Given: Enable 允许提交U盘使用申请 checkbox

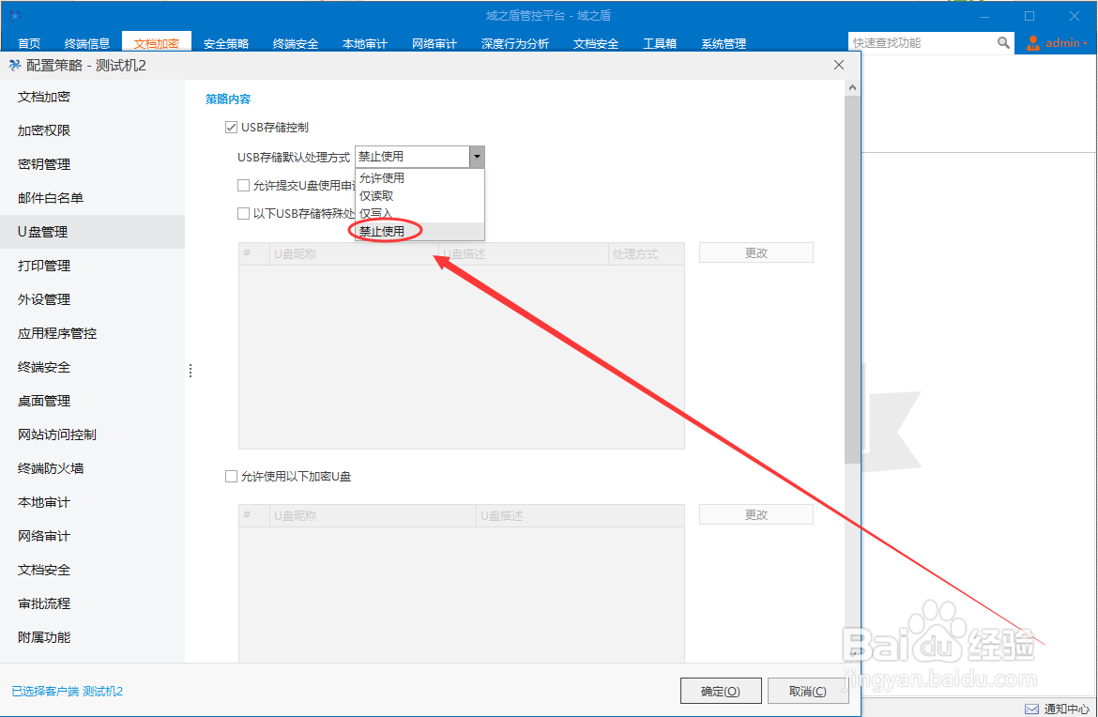Looking at the screenshot, I should point(244,186).
